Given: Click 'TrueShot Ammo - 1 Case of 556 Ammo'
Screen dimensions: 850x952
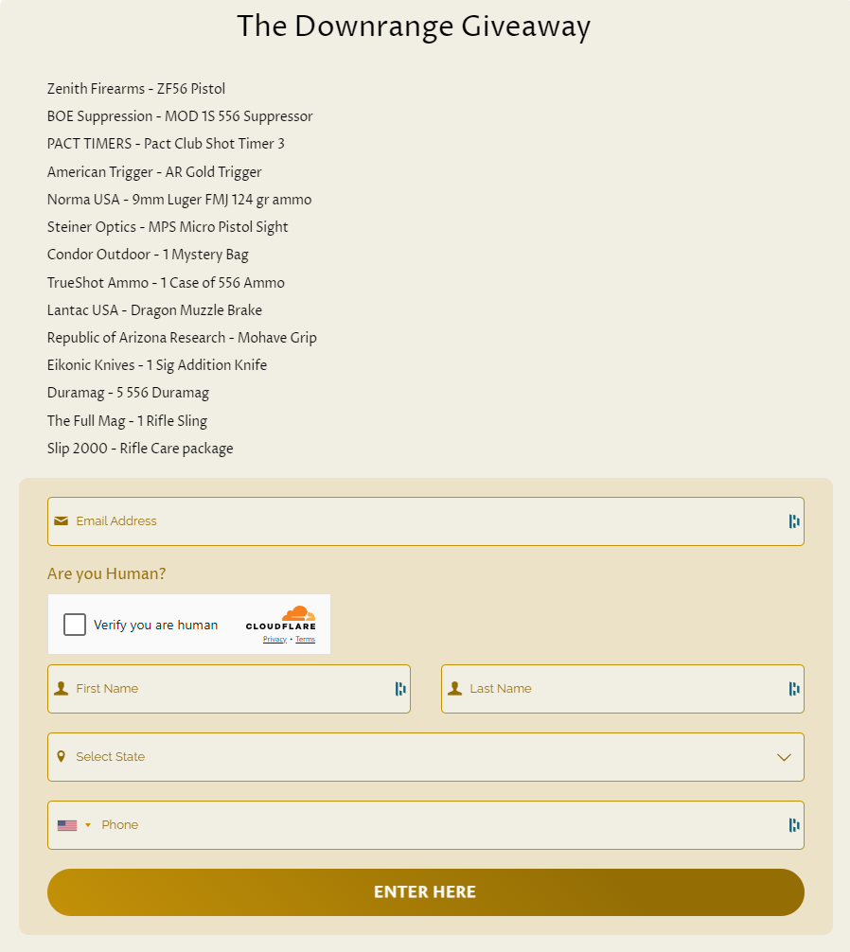Looking at the screenshot, I should click(166, 283).
